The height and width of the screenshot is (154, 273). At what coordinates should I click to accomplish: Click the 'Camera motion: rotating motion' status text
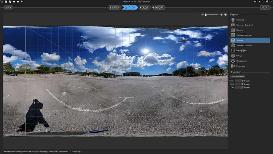[x=15, y=152]
